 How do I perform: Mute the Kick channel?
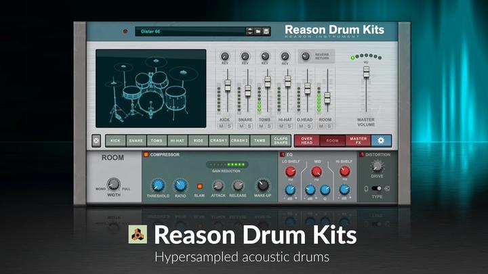tap(221, 126)
